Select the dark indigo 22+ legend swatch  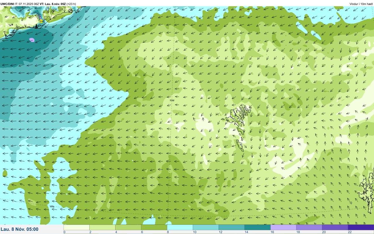[361, 227]
